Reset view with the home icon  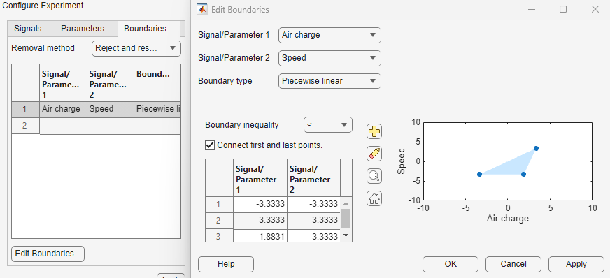[374, 199]
